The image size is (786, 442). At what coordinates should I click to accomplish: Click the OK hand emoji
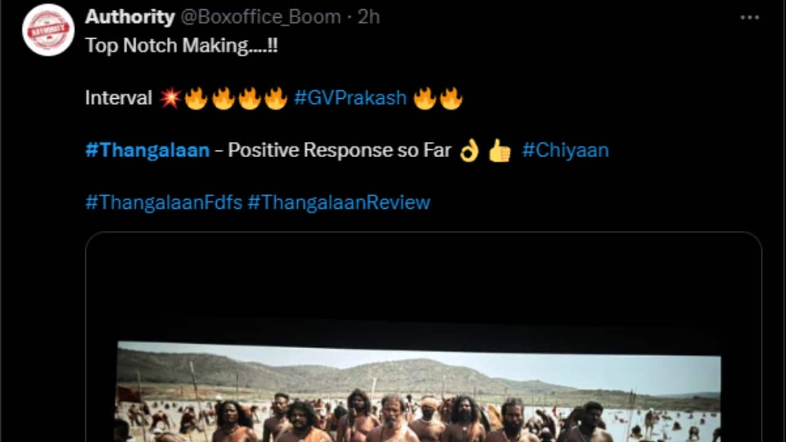point(470,150)
